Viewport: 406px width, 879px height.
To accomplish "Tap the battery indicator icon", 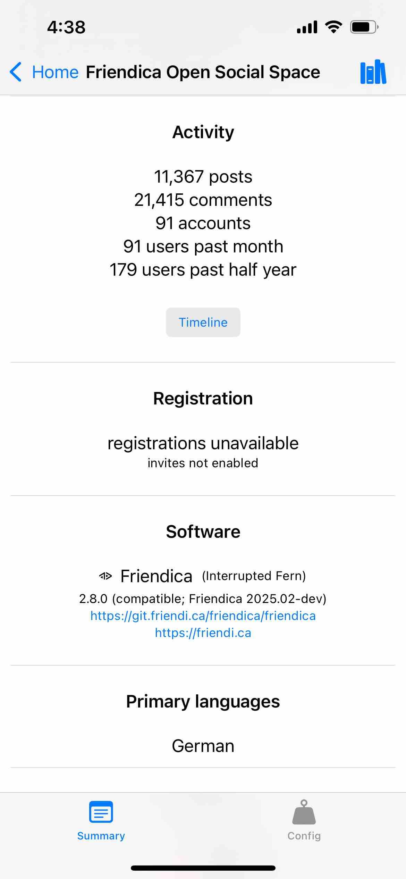I will coord(364,27).
